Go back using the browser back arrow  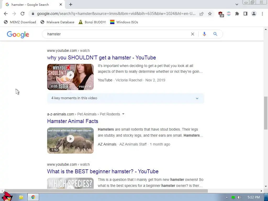pos(6,14)
